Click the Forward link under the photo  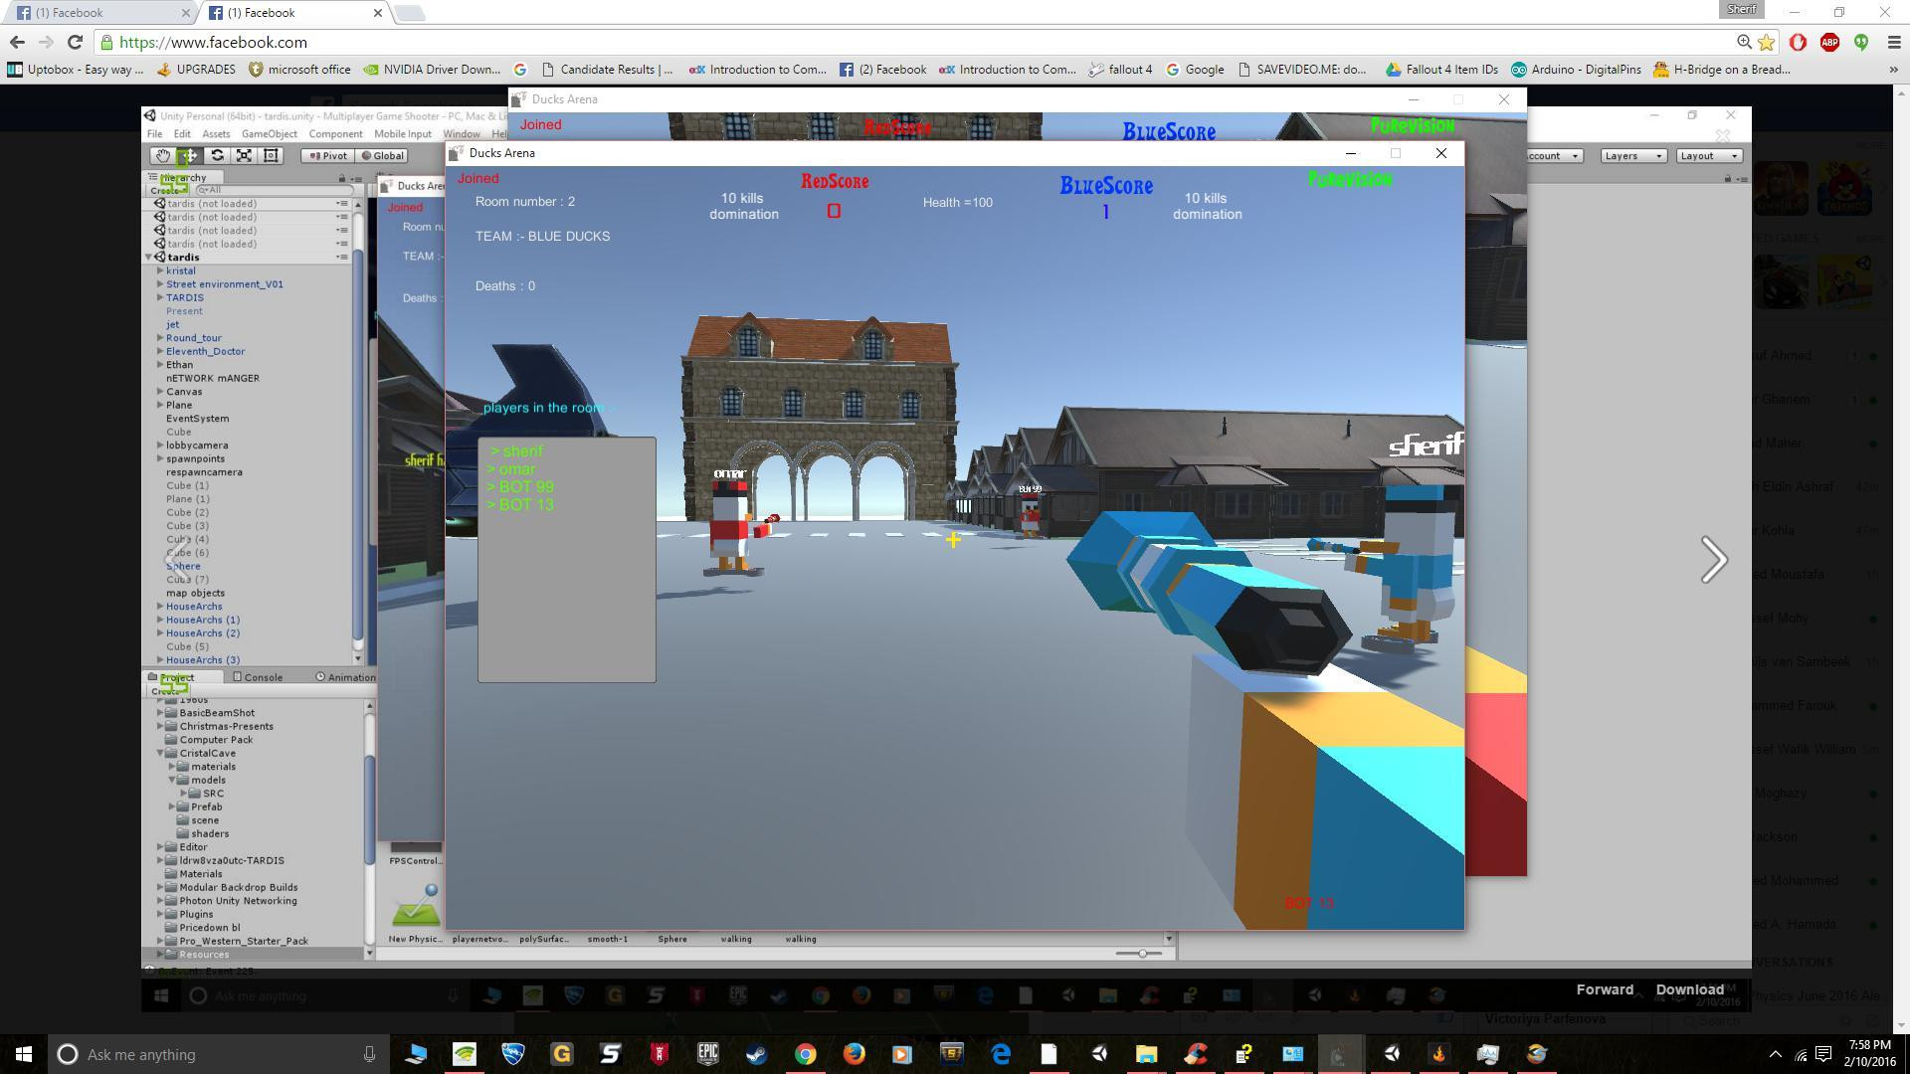1605,989
